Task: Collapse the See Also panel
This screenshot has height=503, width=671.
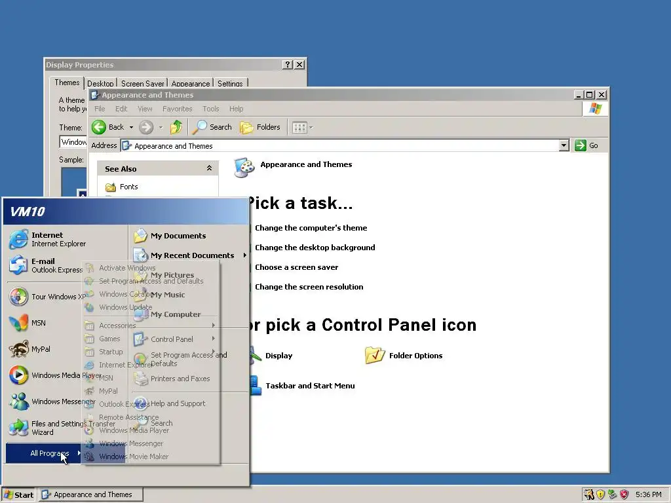Action: [x=209, y=168]
